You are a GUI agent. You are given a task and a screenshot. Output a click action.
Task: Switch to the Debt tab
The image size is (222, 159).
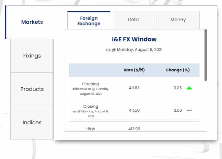click(133, 20)
